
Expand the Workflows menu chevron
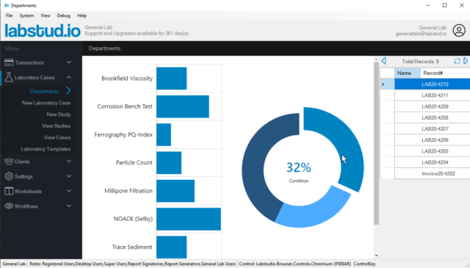[x=69, y=206]
